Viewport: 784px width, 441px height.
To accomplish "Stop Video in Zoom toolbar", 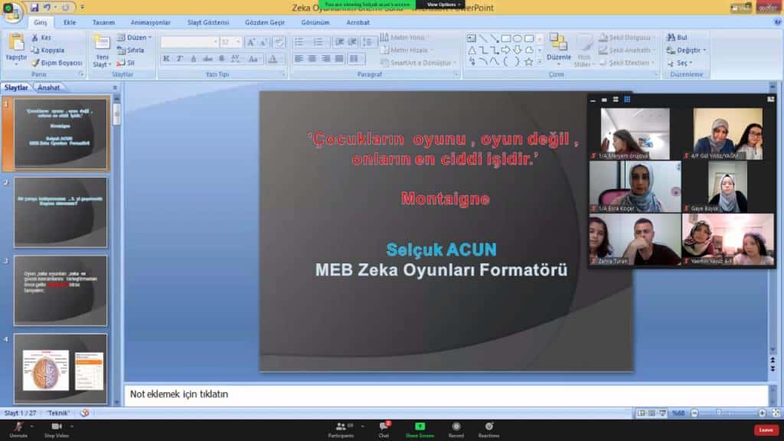I will pos(57,430).
